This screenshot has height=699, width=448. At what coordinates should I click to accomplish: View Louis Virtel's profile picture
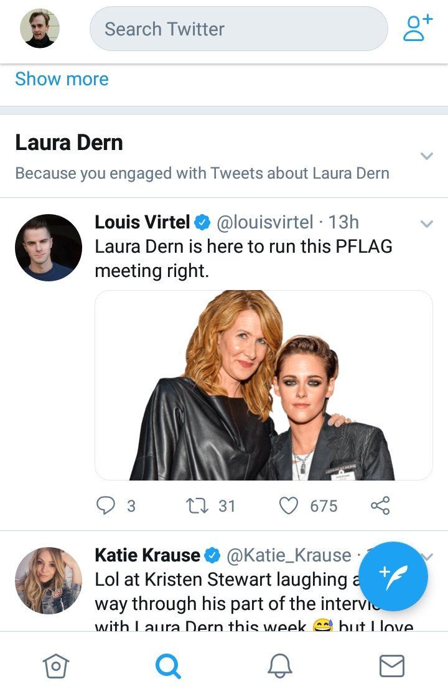(x=49, y=248)
